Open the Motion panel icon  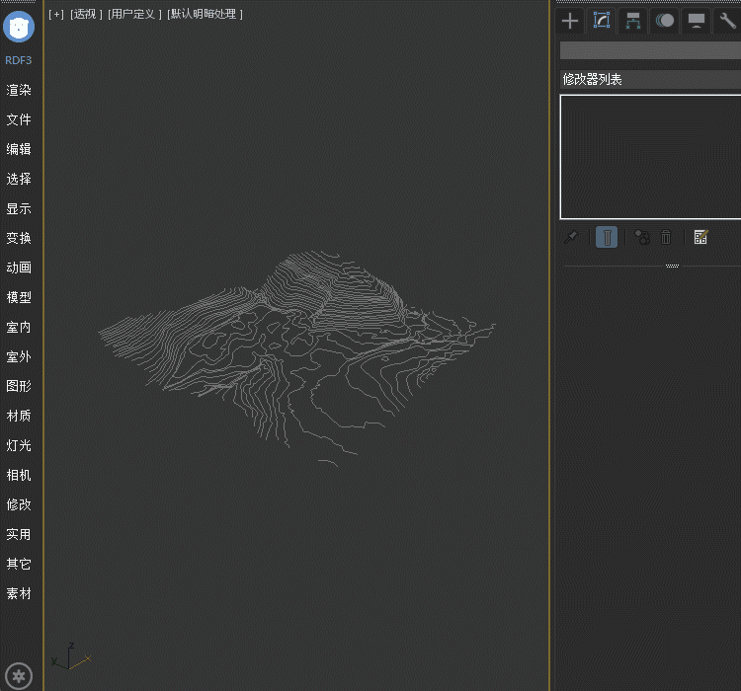tap(665, 21)
